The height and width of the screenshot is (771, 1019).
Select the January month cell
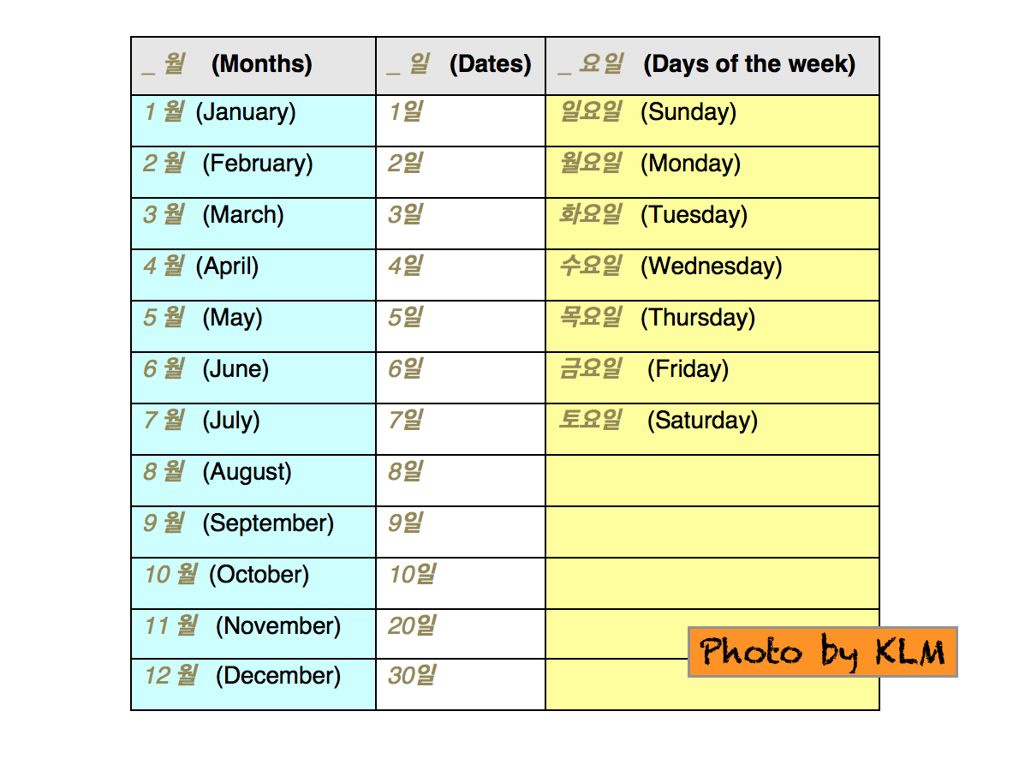point(253,120)
